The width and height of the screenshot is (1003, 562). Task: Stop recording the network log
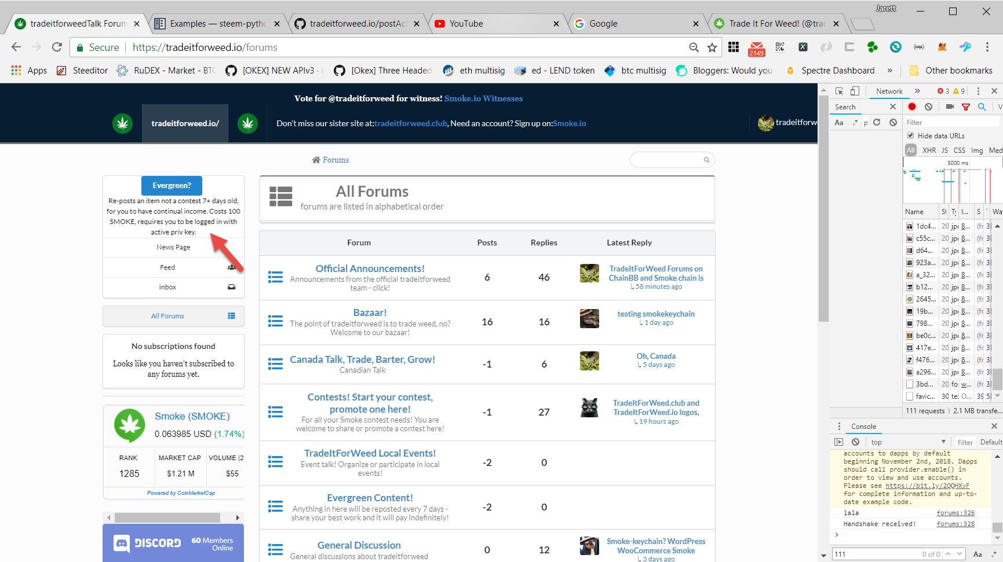(912, 106)
